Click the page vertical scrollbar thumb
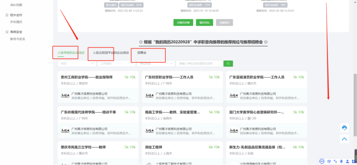 [355, 105]
